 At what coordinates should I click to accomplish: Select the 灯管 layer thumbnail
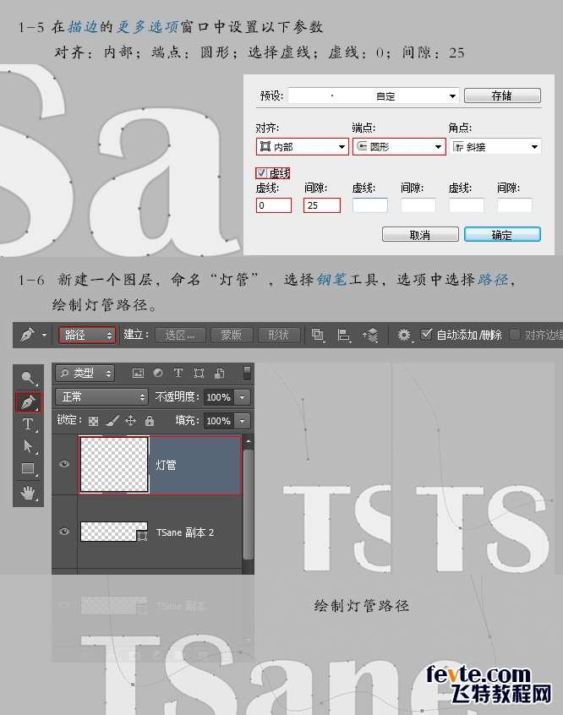point(114,465)
